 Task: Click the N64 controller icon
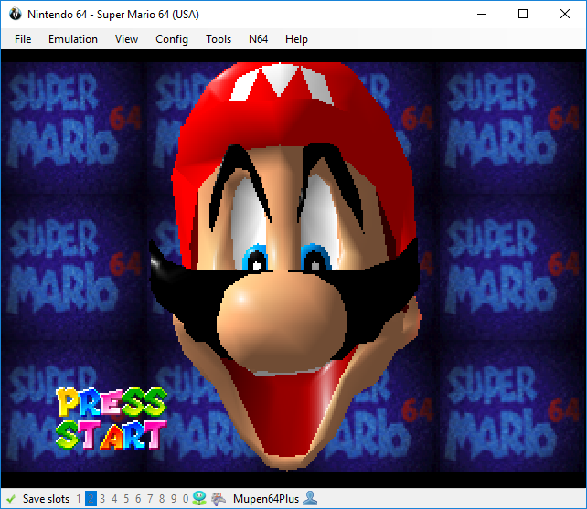click(x=219, y=499)
